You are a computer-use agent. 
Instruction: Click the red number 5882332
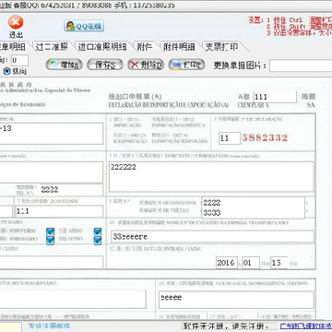pos(265,137)
